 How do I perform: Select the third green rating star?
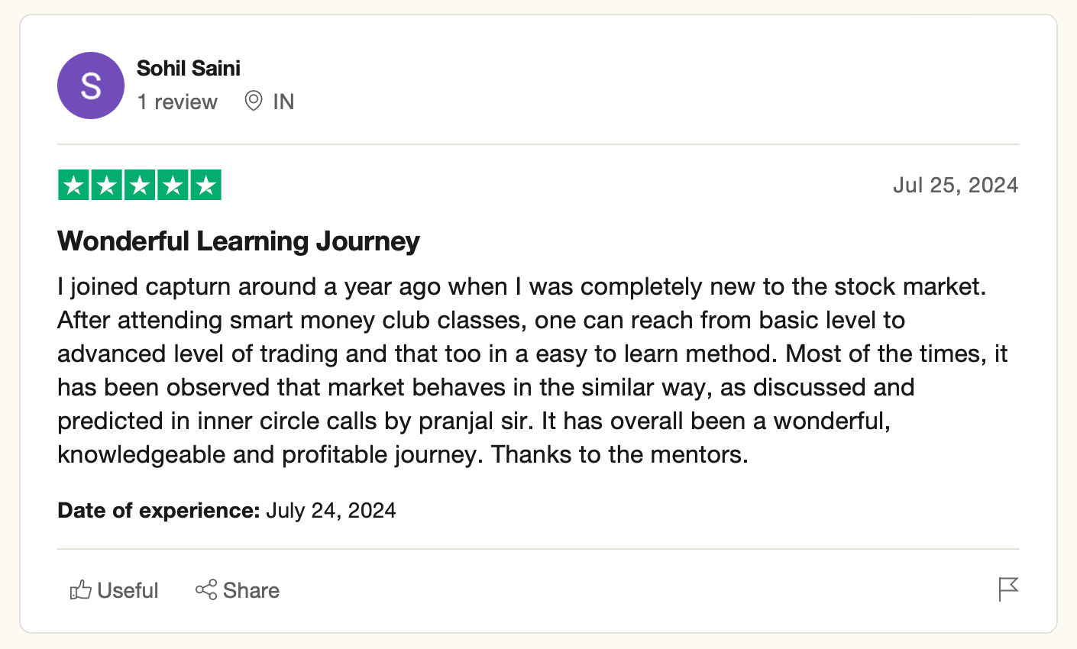coord(140,186)
